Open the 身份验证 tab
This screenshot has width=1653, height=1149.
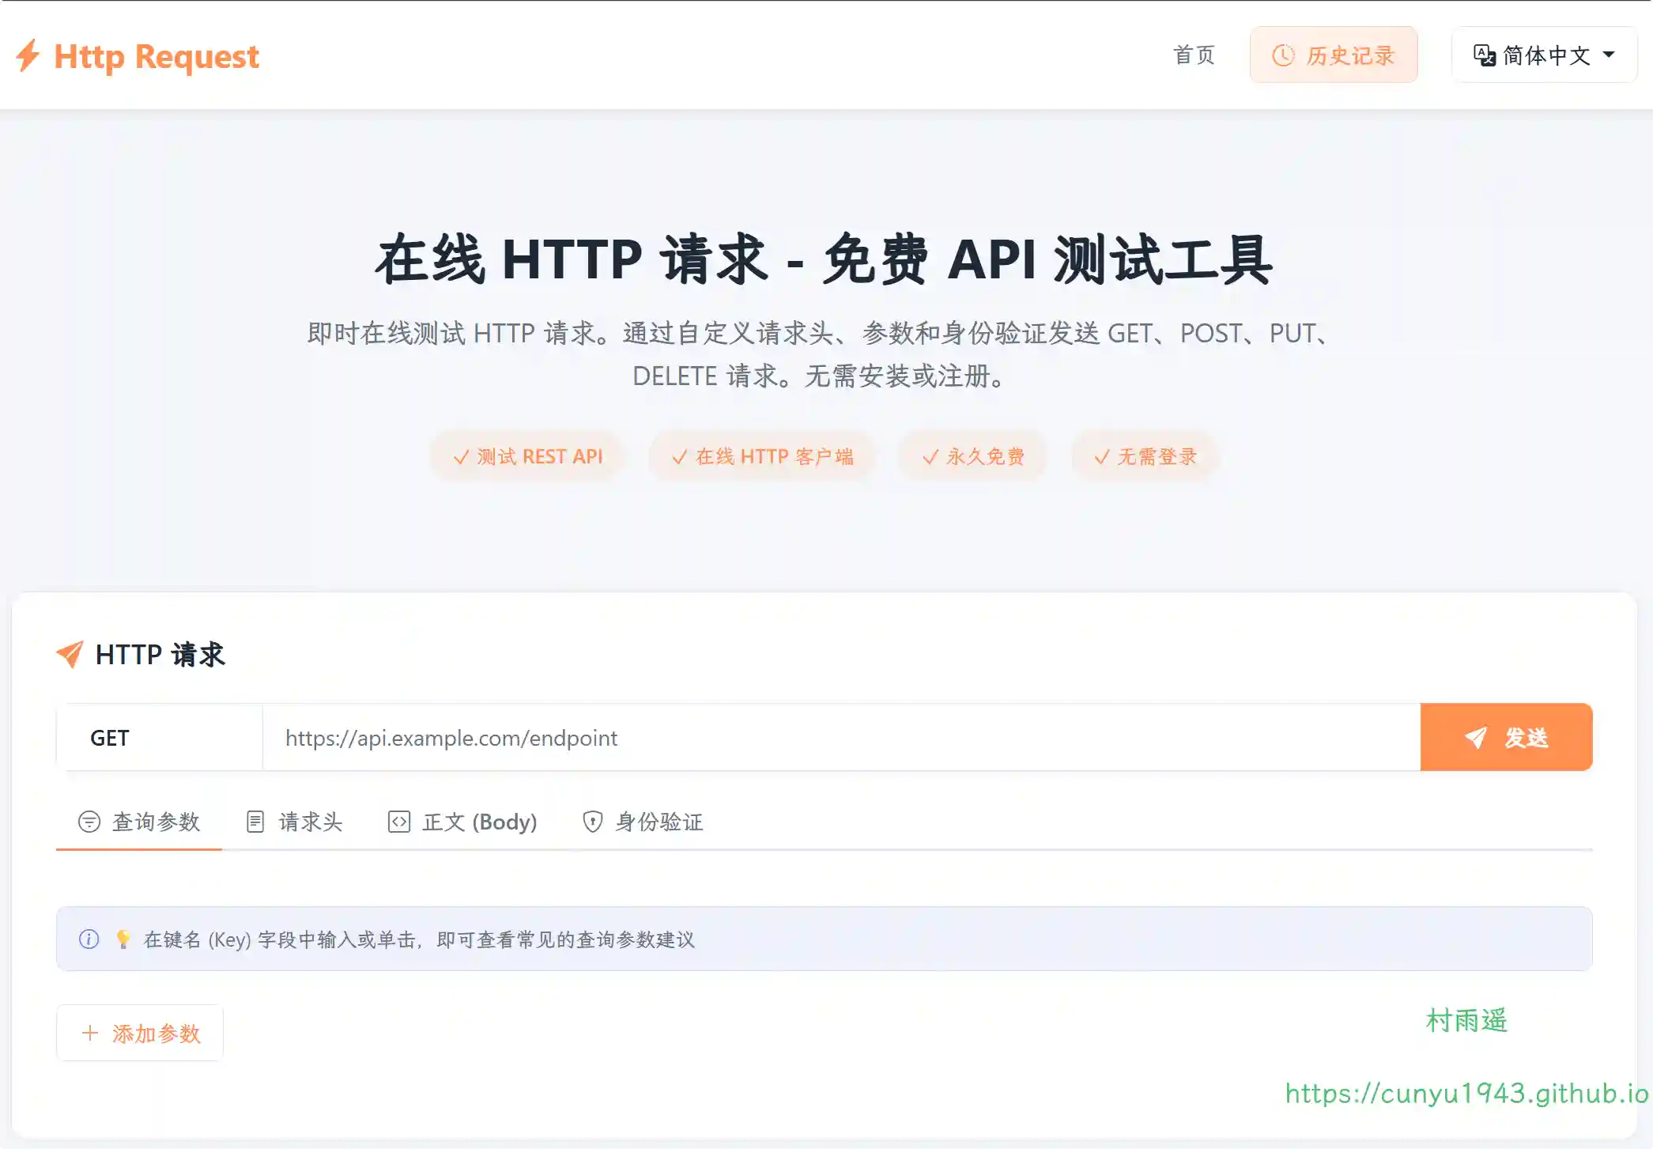coord(643,822)
